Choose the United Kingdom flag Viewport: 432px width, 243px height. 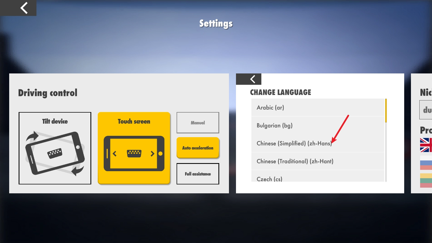426,145
